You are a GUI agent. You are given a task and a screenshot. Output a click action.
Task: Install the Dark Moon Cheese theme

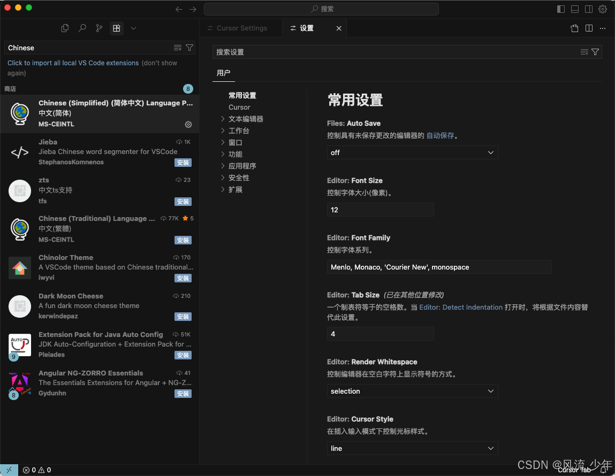183,317
